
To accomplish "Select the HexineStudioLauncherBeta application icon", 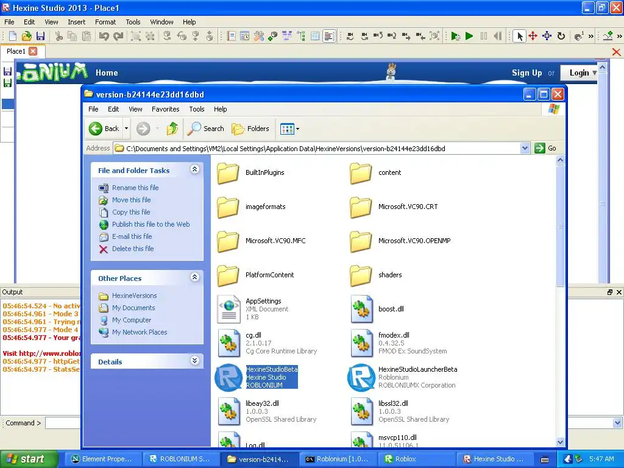I will (x=361, y=377).
